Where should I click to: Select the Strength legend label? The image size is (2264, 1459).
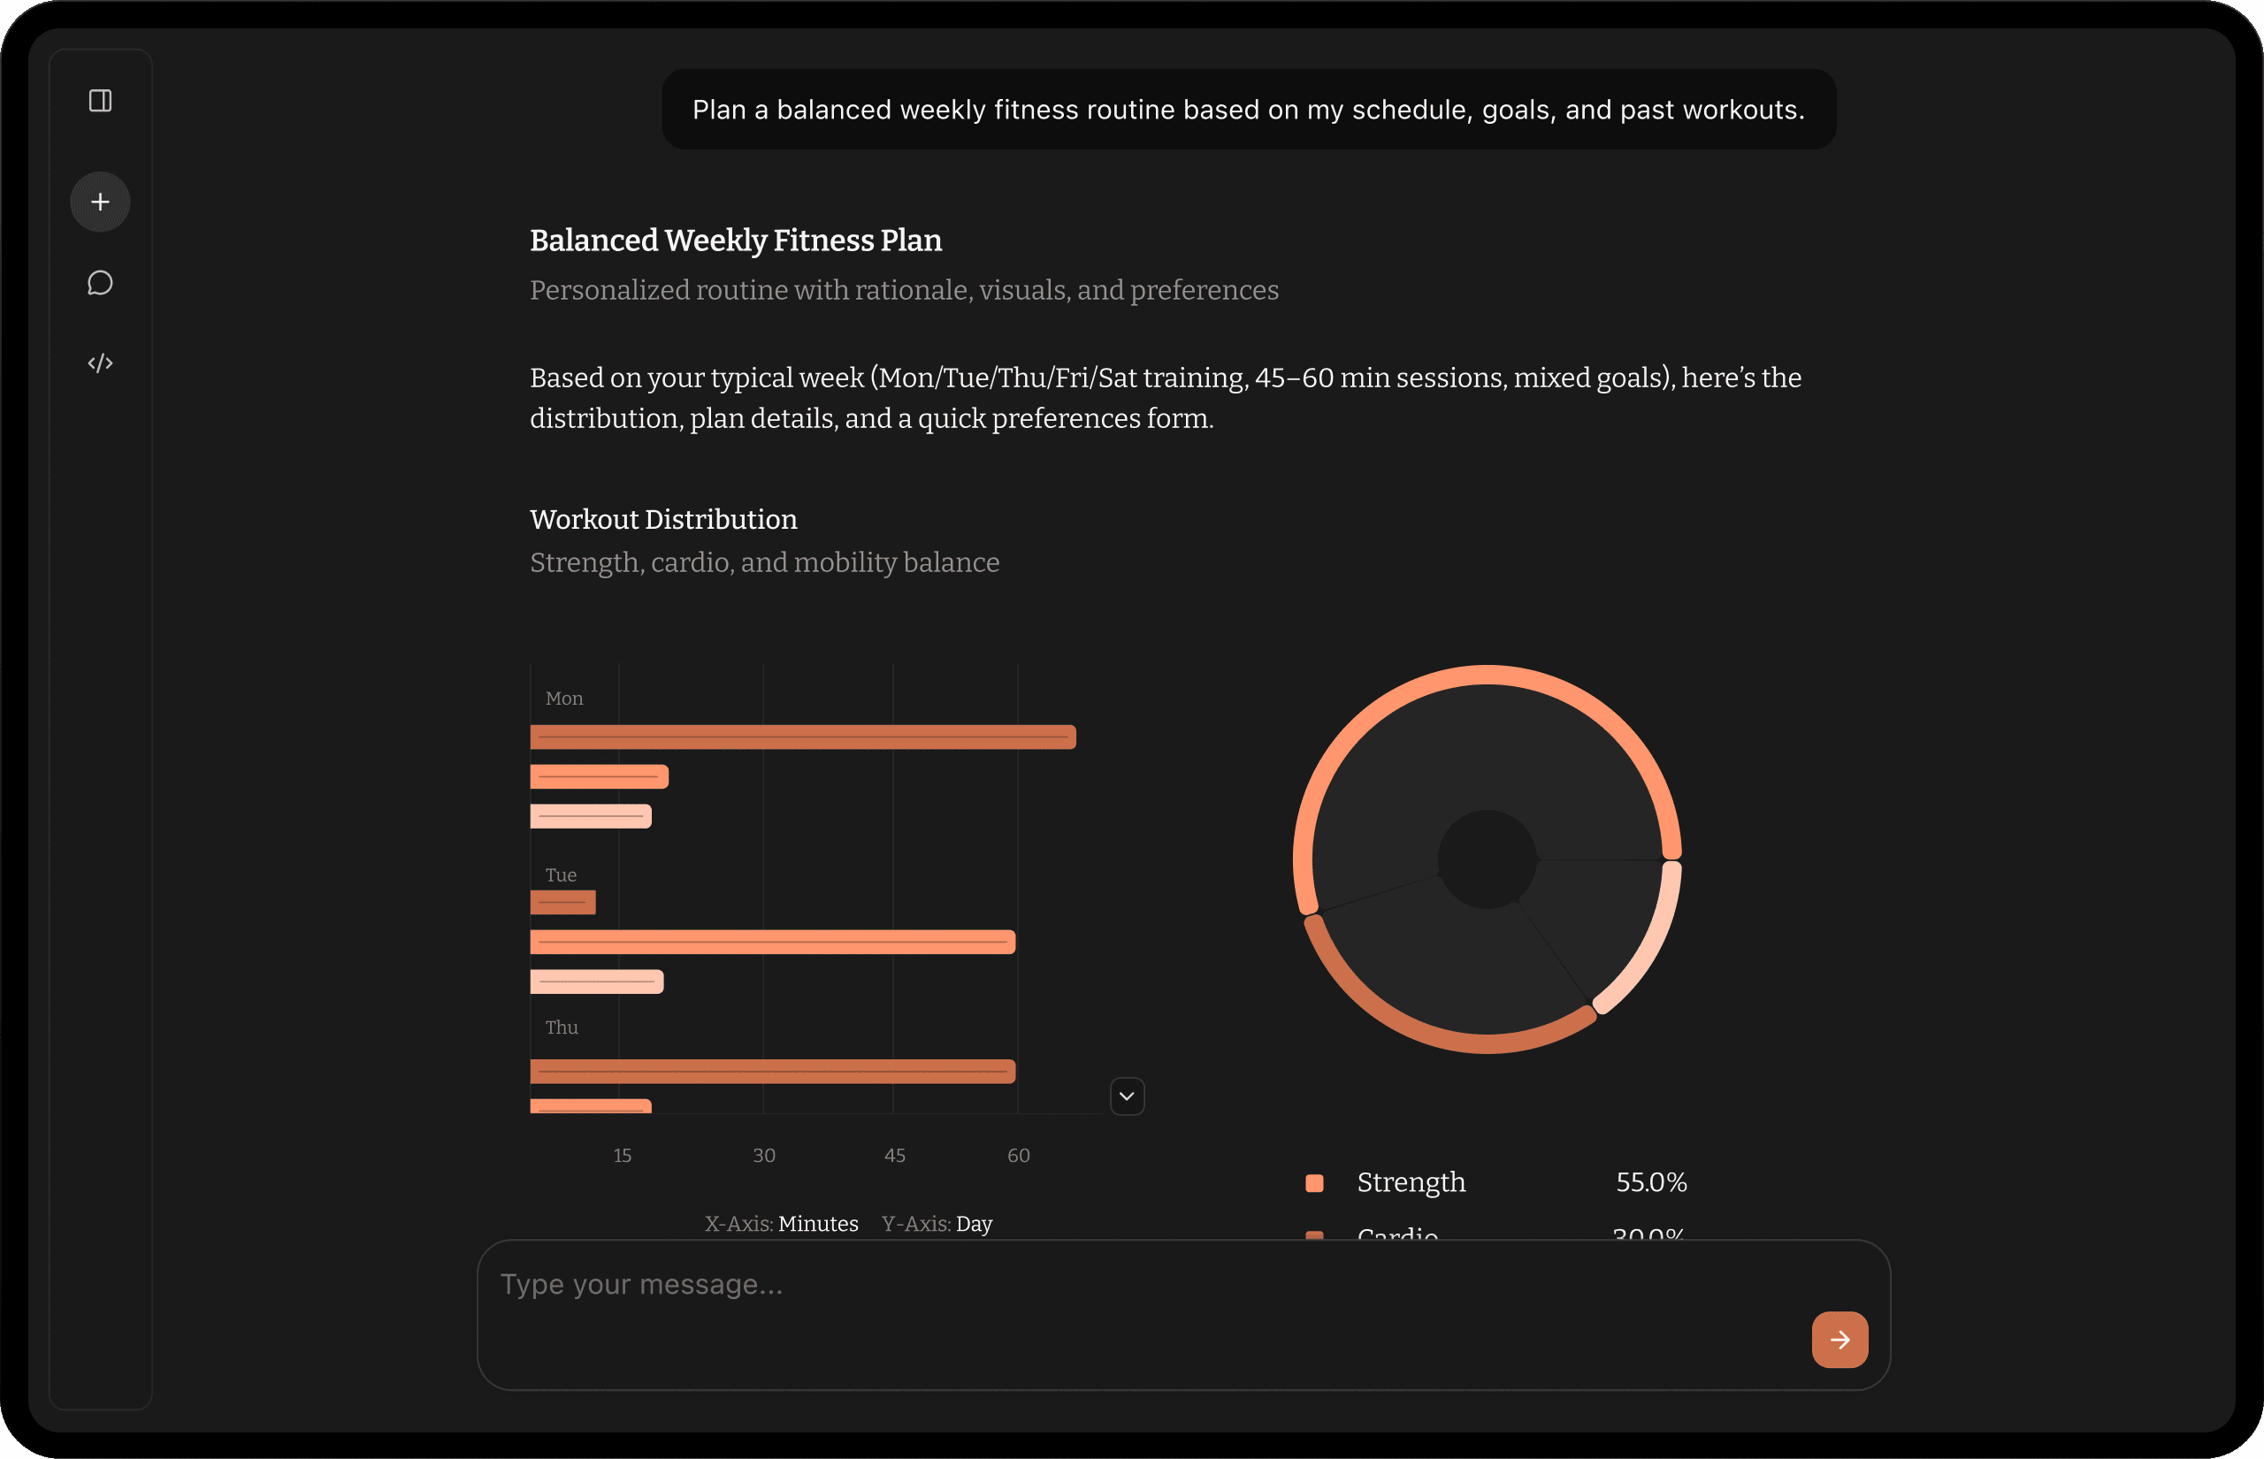[x=1411, y=1182]
